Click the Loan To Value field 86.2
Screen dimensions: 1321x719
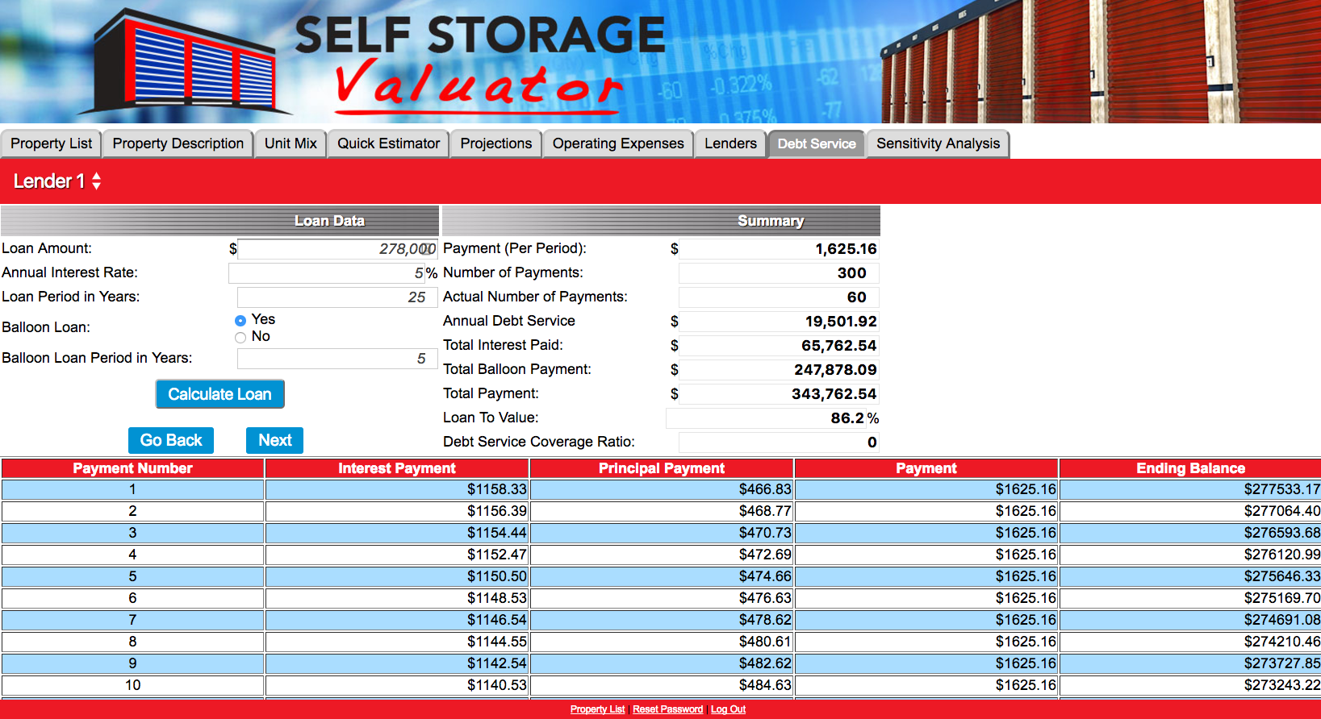pyautogui.click(x=766, y=418)
